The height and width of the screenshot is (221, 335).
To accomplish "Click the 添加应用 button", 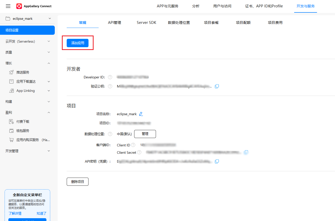I will click(78, 43).
